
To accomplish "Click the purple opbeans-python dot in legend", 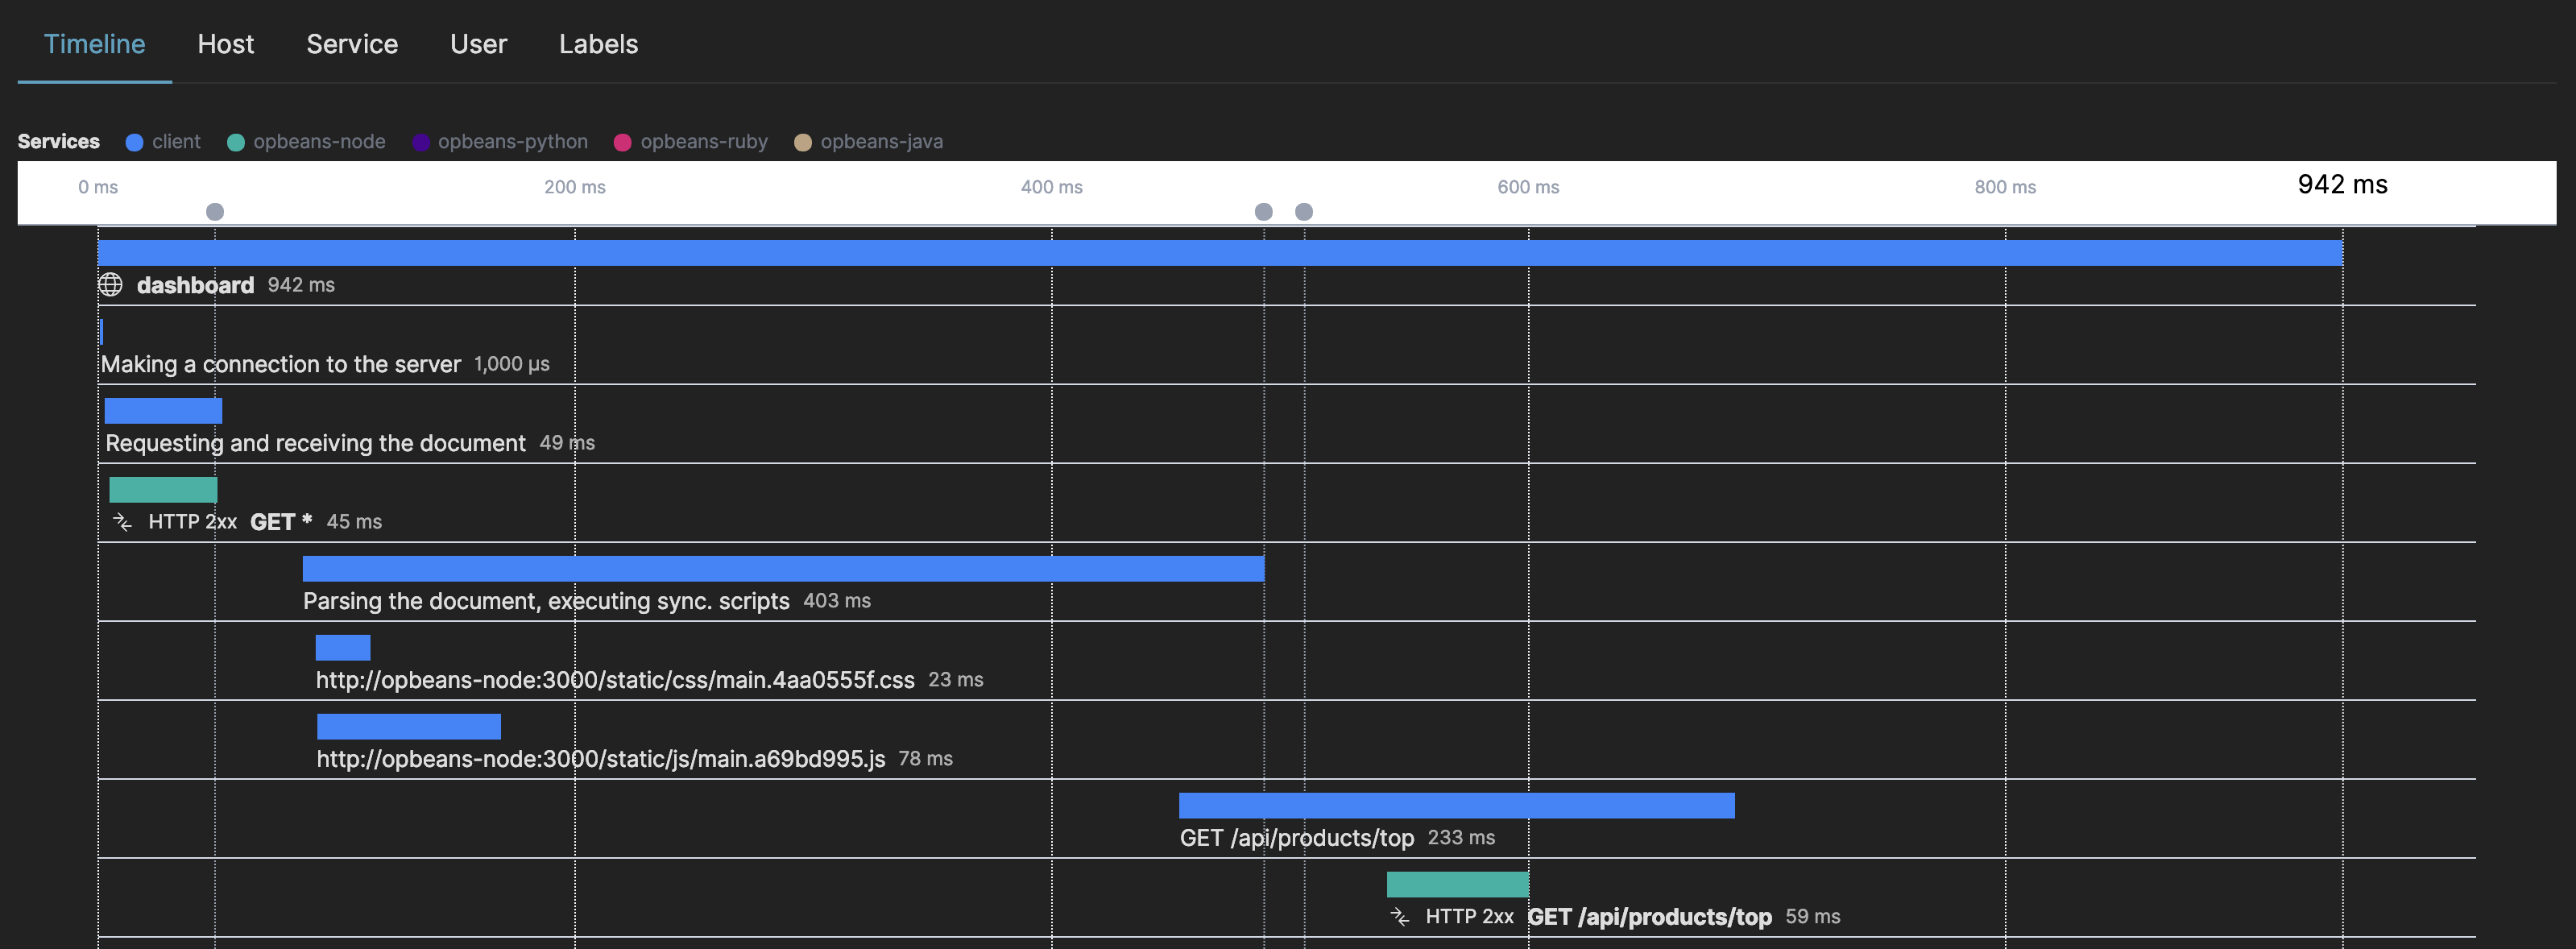I will coord(420,141).
